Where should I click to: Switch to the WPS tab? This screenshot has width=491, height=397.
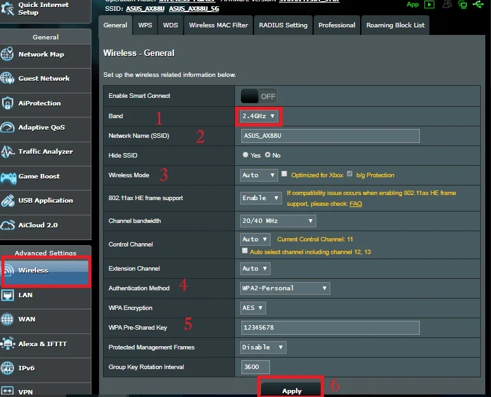point(145,25)
